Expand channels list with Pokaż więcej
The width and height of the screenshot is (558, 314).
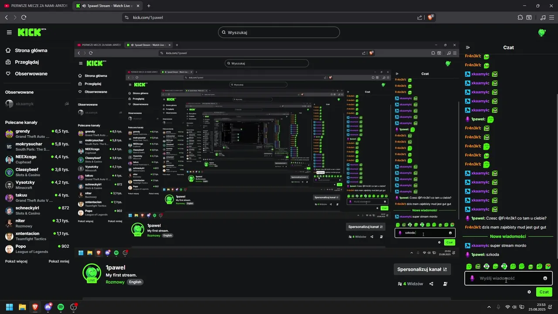click(16, 261)
